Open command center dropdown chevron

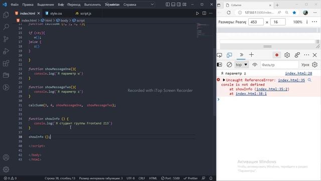pyautogui.click(x=152, y=5)
